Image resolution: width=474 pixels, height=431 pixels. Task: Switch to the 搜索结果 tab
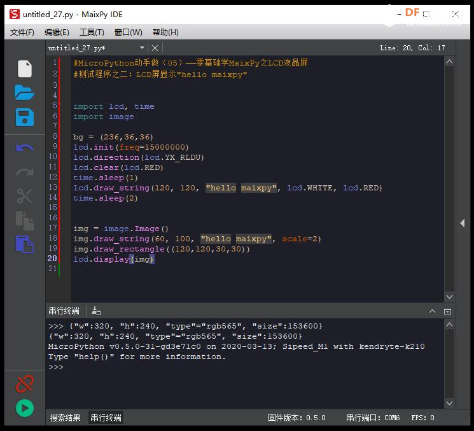click(65, 418)
